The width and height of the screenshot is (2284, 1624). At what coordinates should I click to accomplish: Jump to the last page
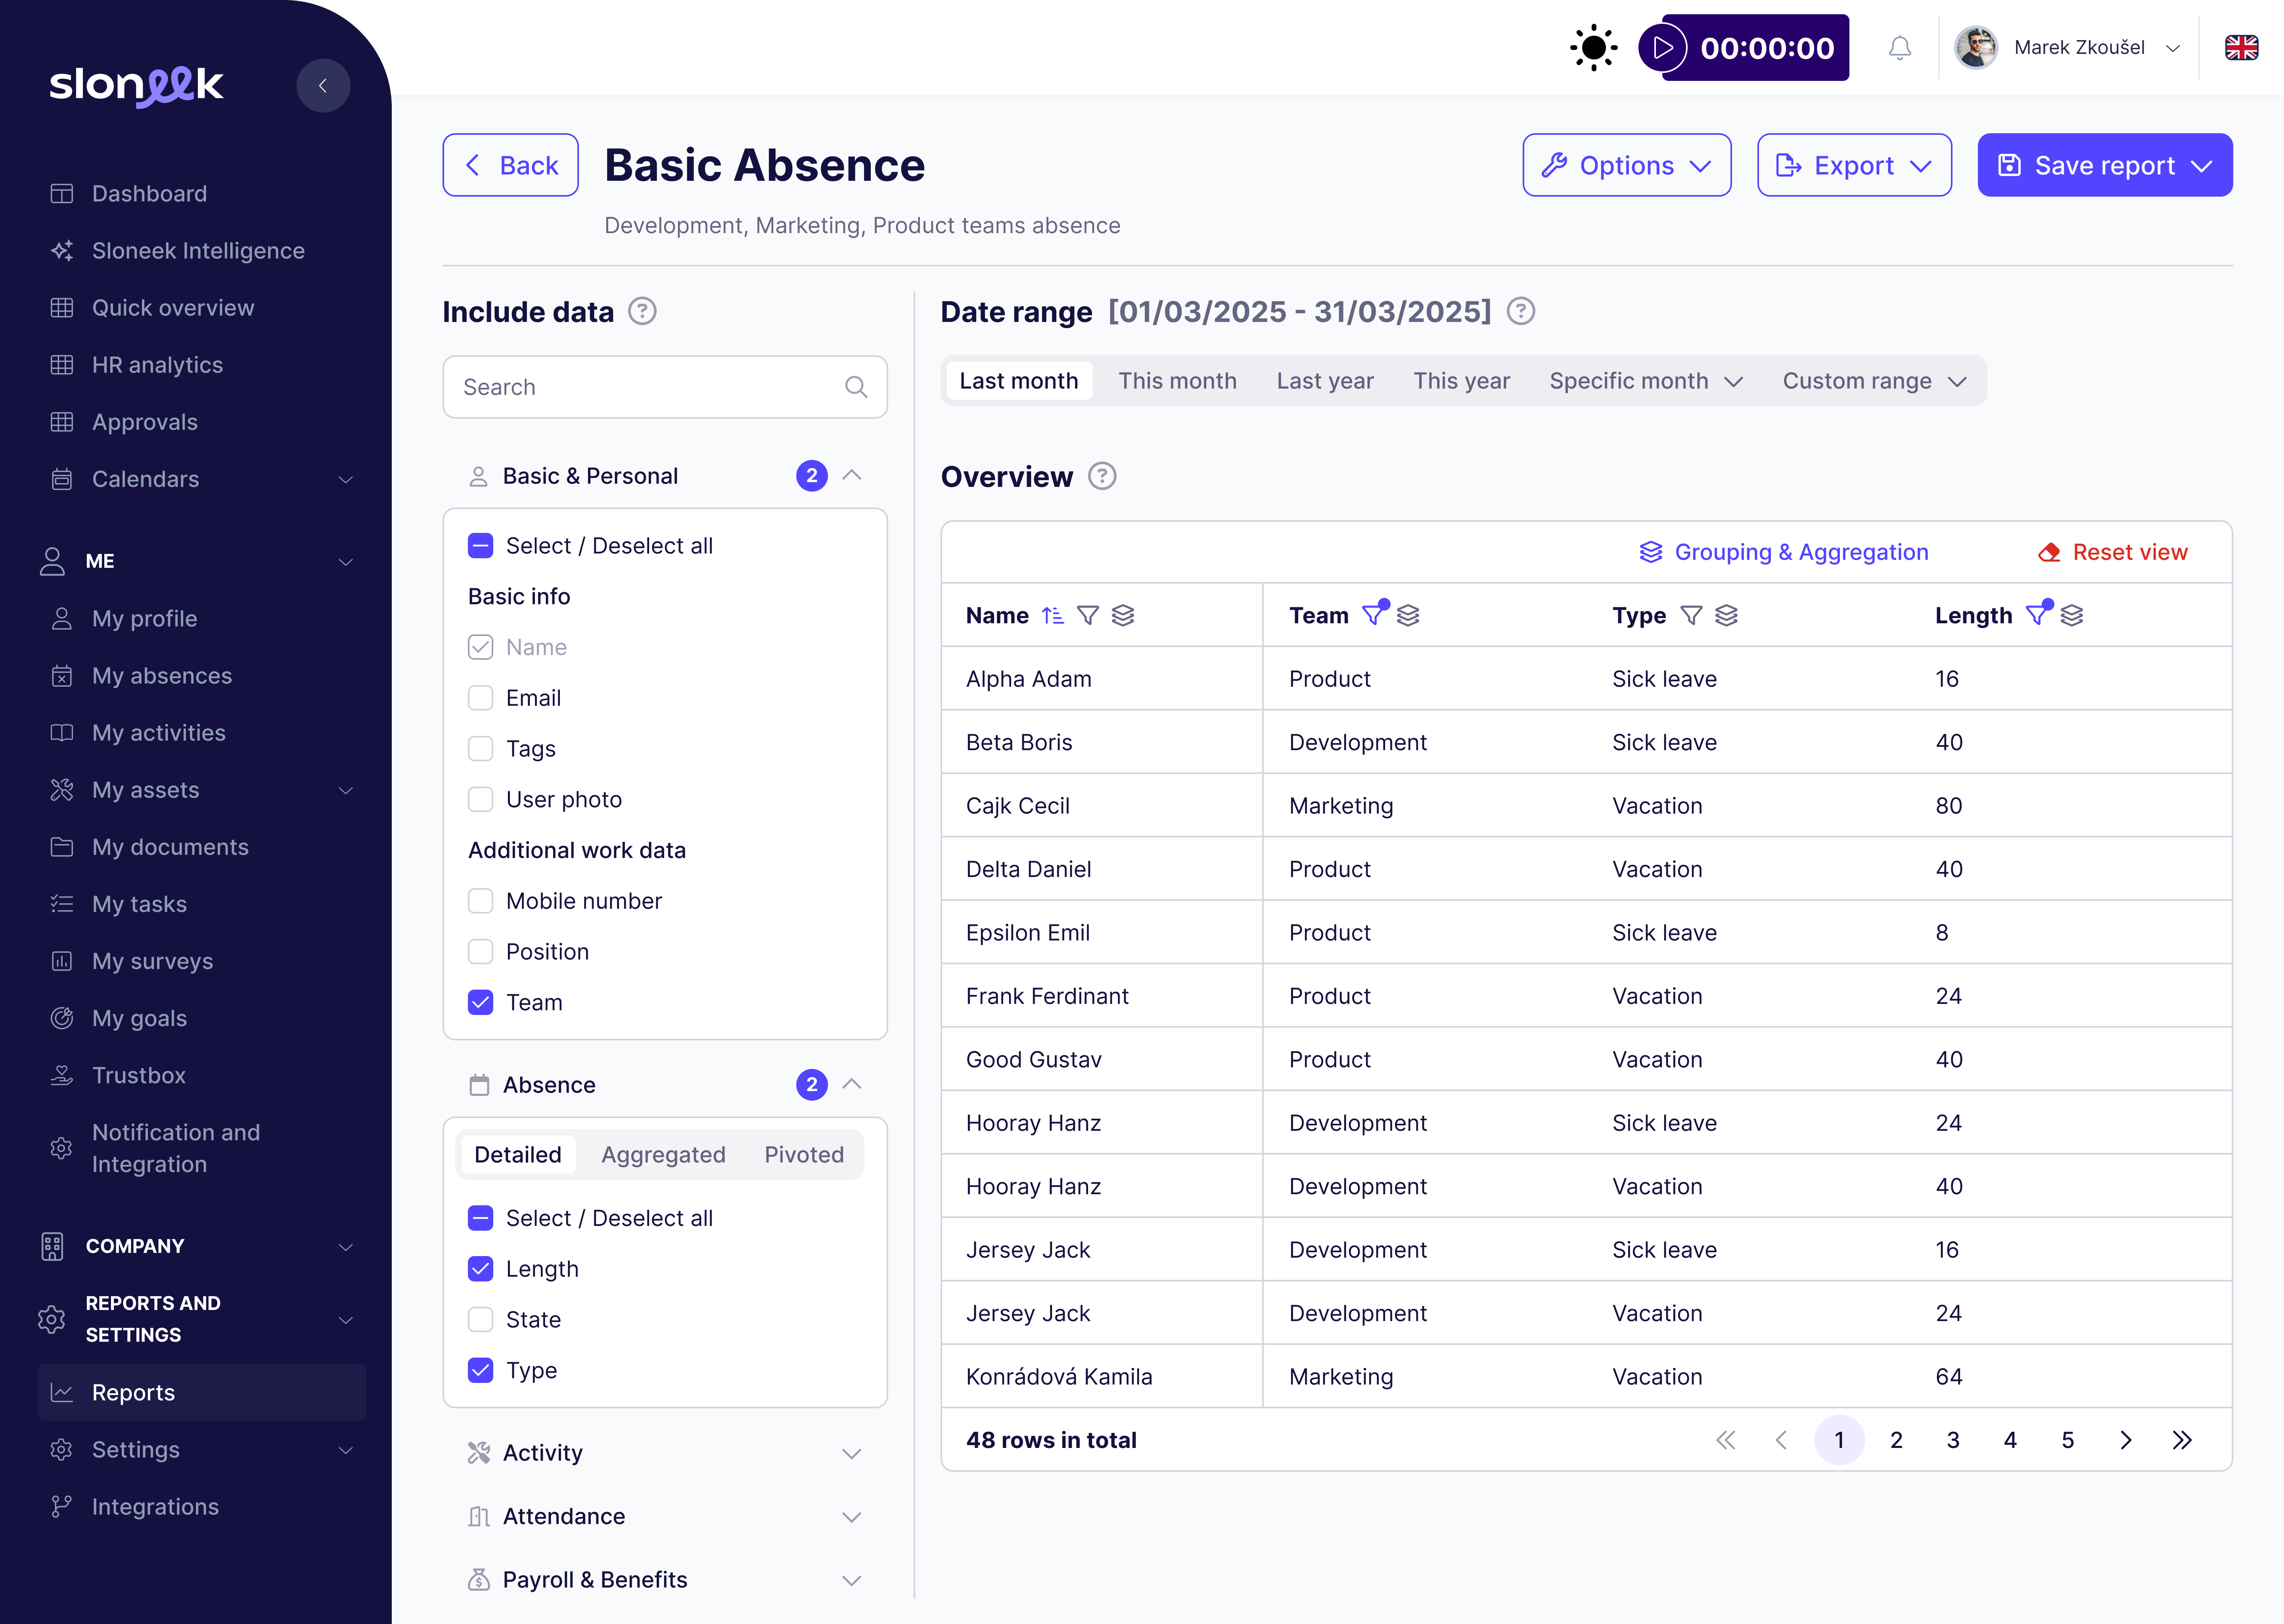pyautogui.click(x=2182, y=1440)
